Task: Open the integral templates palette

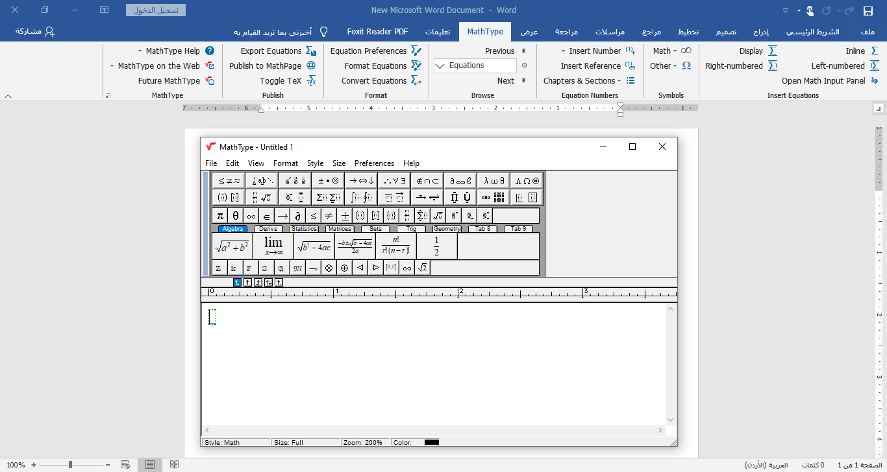Action: [x=361, y=197]
